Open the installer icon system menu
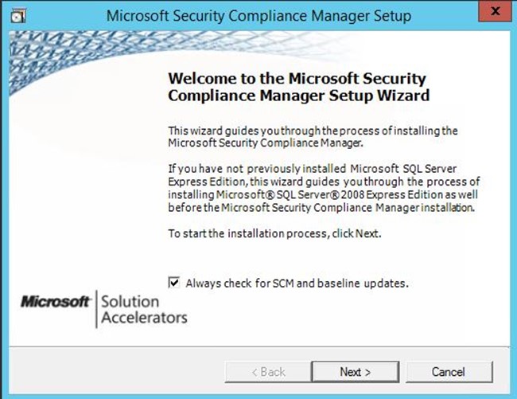The image size is (517, 399). pos(17,15)
